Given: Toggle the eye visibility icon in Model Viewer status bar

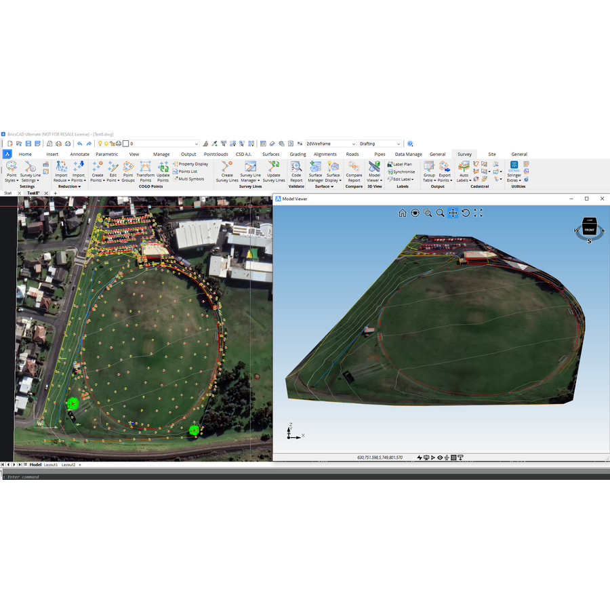Looking at the screenshot, I should pos(440,457).
